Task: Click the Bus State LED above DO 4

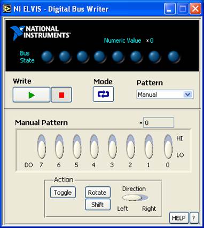Action: click(100, 57)
